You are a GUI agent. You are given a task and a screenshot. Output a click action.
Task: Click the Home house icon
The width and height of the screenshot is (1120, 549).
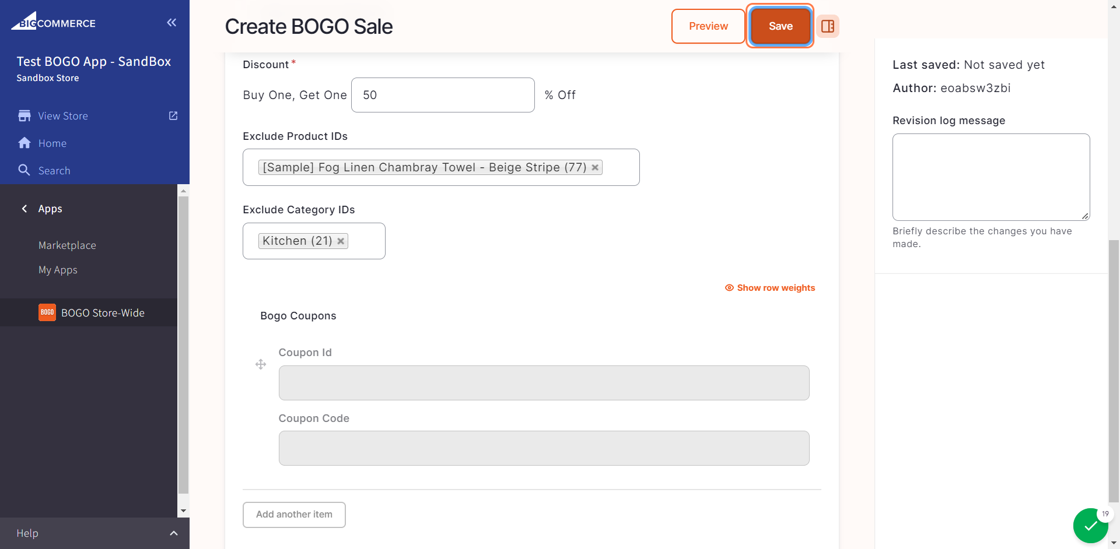coord(24,143)
